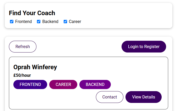
Task: Click the purple FRONTEND badge
Action: click(x=30, y=85)
